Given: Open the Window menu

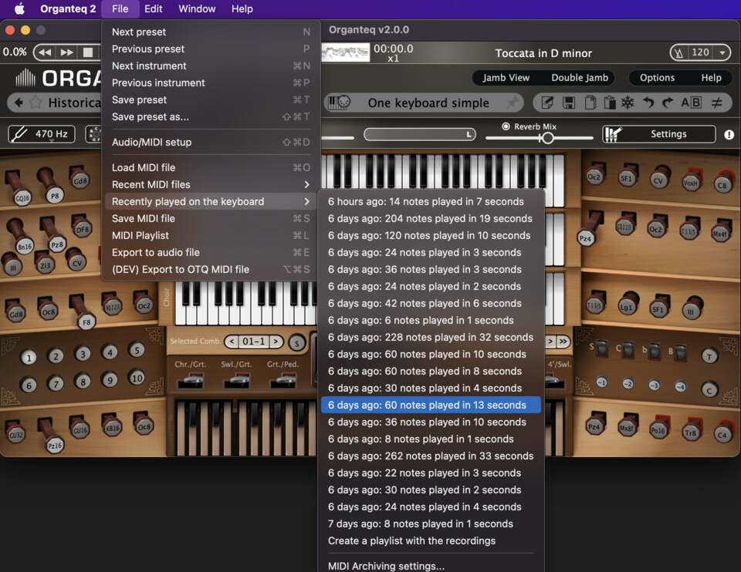Looking at the screenshot, I should 197,8.
